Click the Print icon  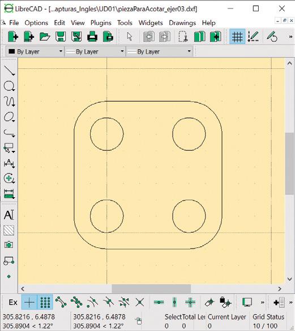[92, 37]
